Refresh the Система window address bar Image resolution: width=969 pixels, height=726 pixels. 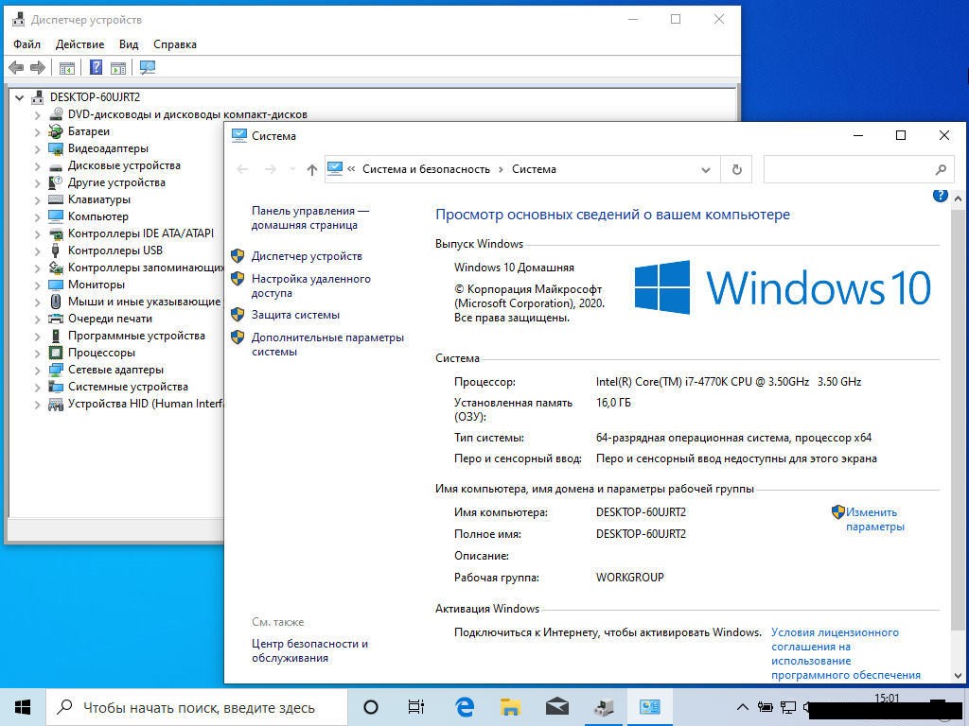click(x=736, y=169)
